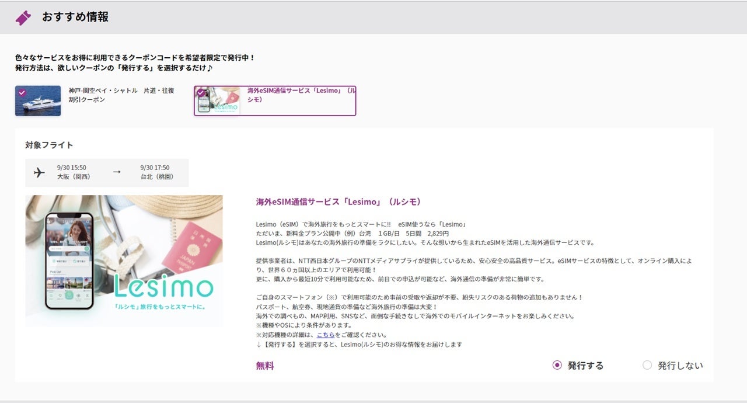Click the departure 9/30 15:50 大阪(関西) entry
This screenshot has width=747, height=403.
click(74, 172)
